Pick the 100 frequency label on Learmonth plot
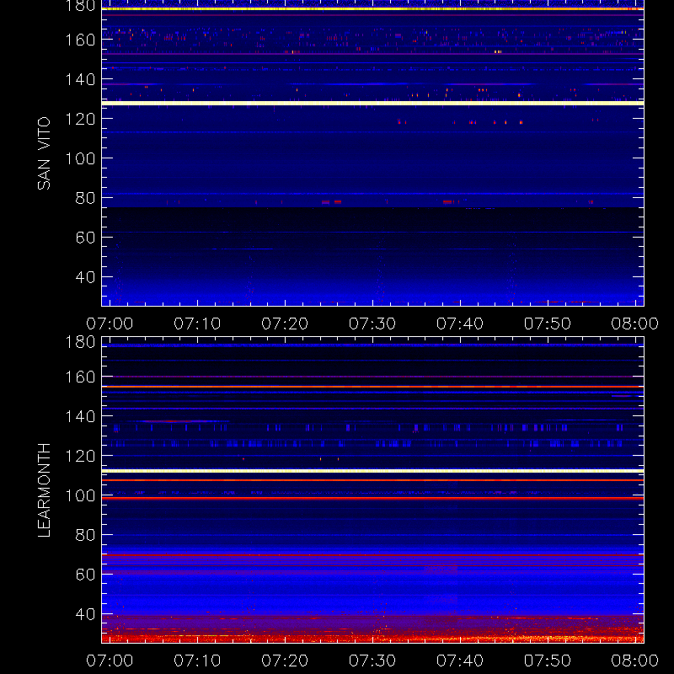674x674 pixels. (80, 495)
